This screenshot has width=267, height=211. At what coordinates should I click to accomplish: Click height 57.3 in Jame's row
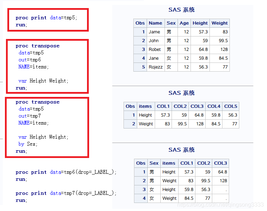(x=200, y=32)
